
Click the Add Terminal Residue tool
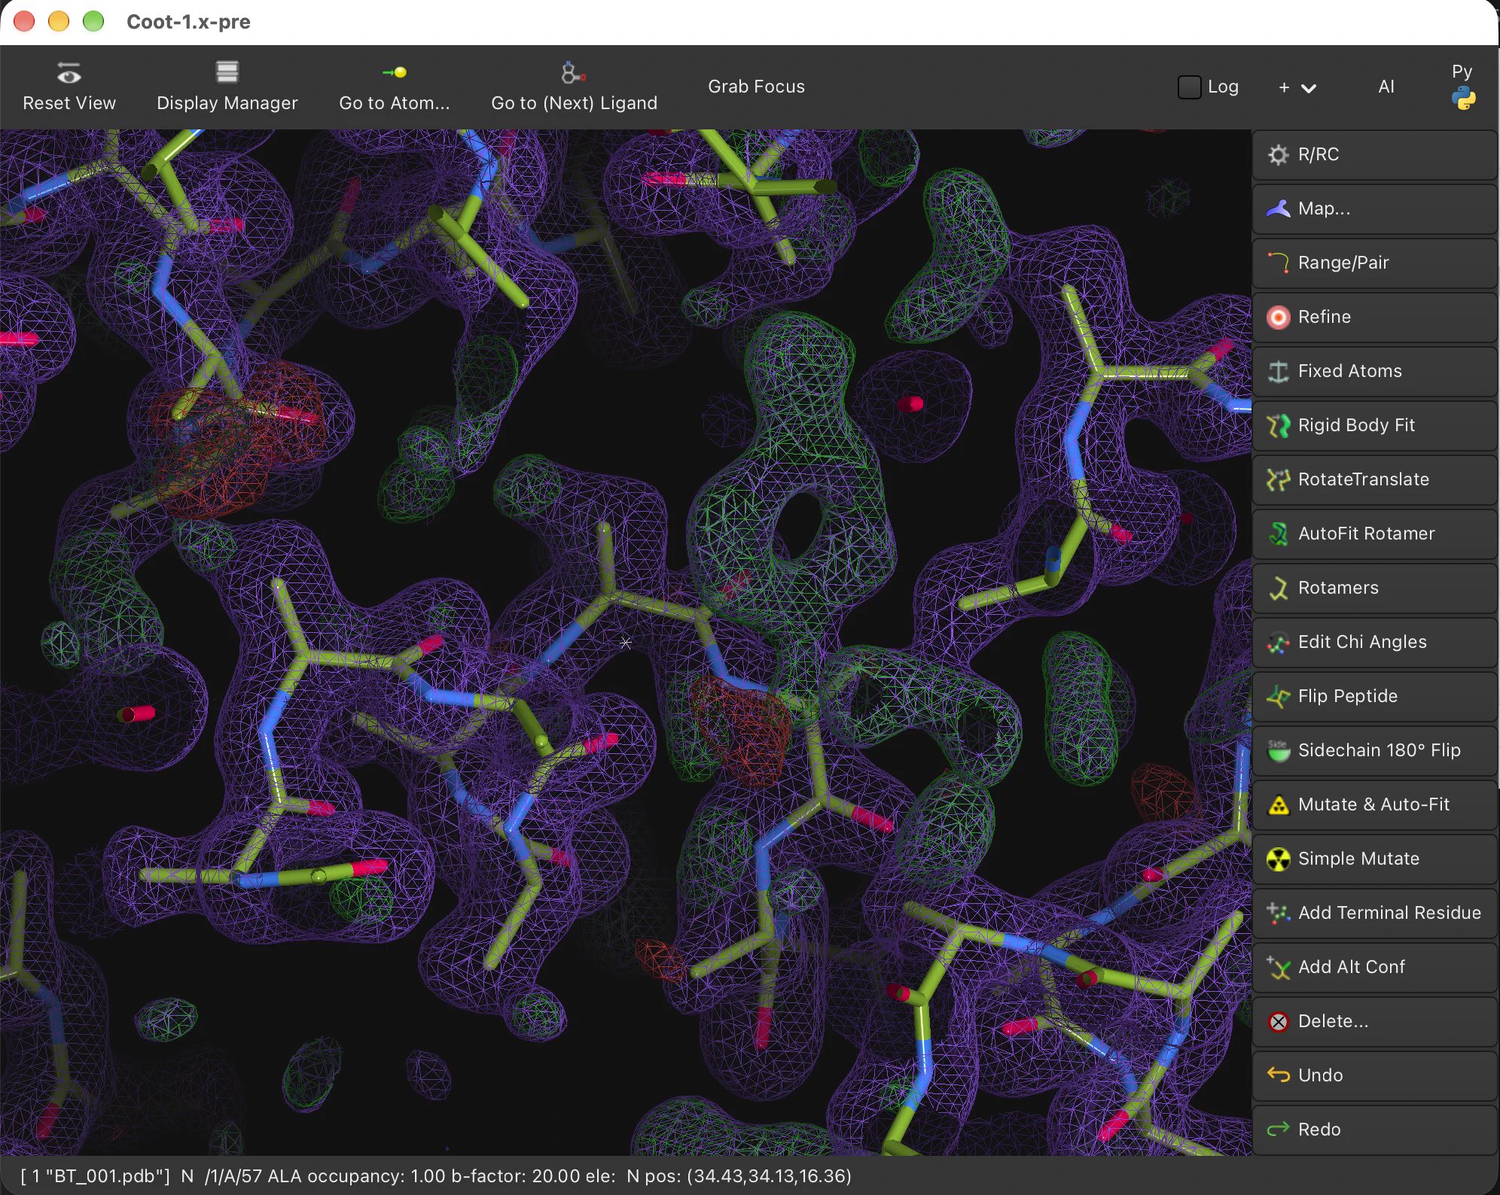(x=1374, y=913)
